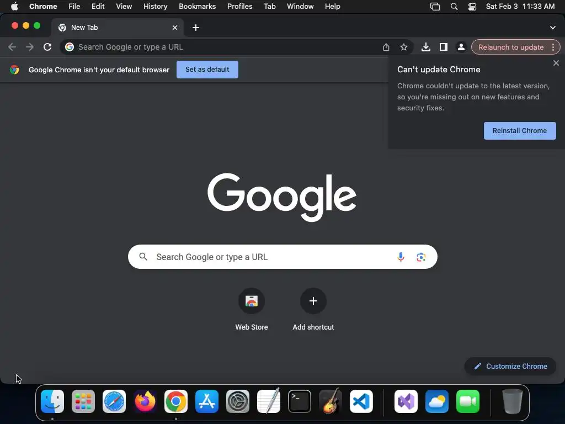
Task: Select the New Tab tab
Action: click(x=118, y=28)
